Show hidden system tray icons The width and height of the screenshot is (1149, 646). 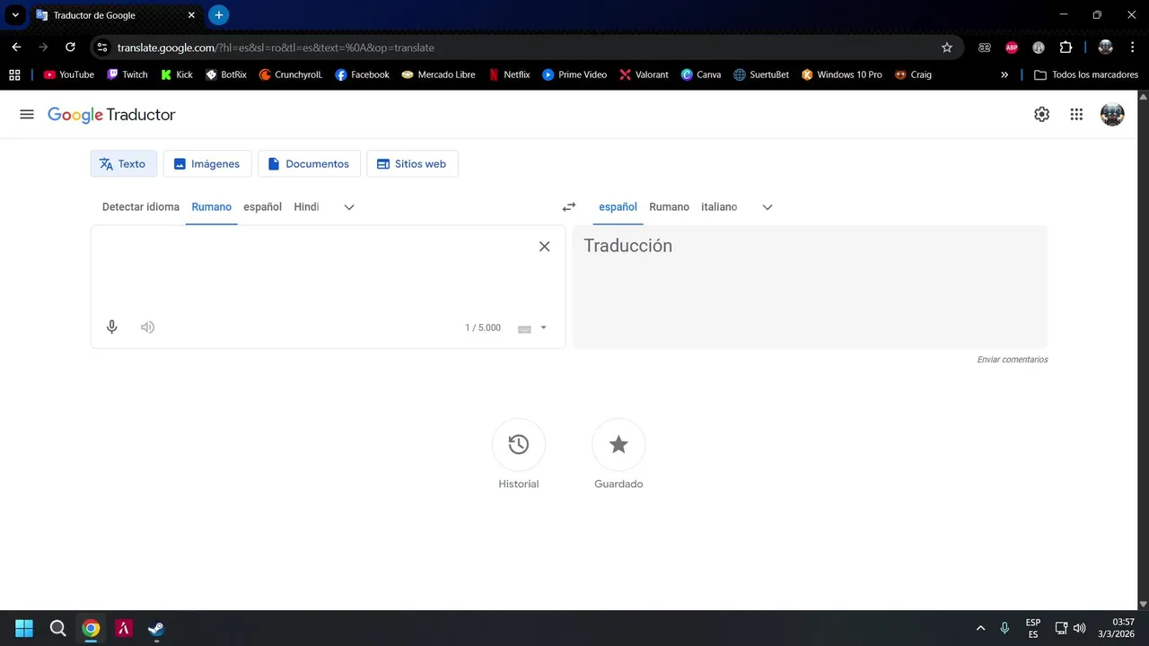(x=980, y=628)
